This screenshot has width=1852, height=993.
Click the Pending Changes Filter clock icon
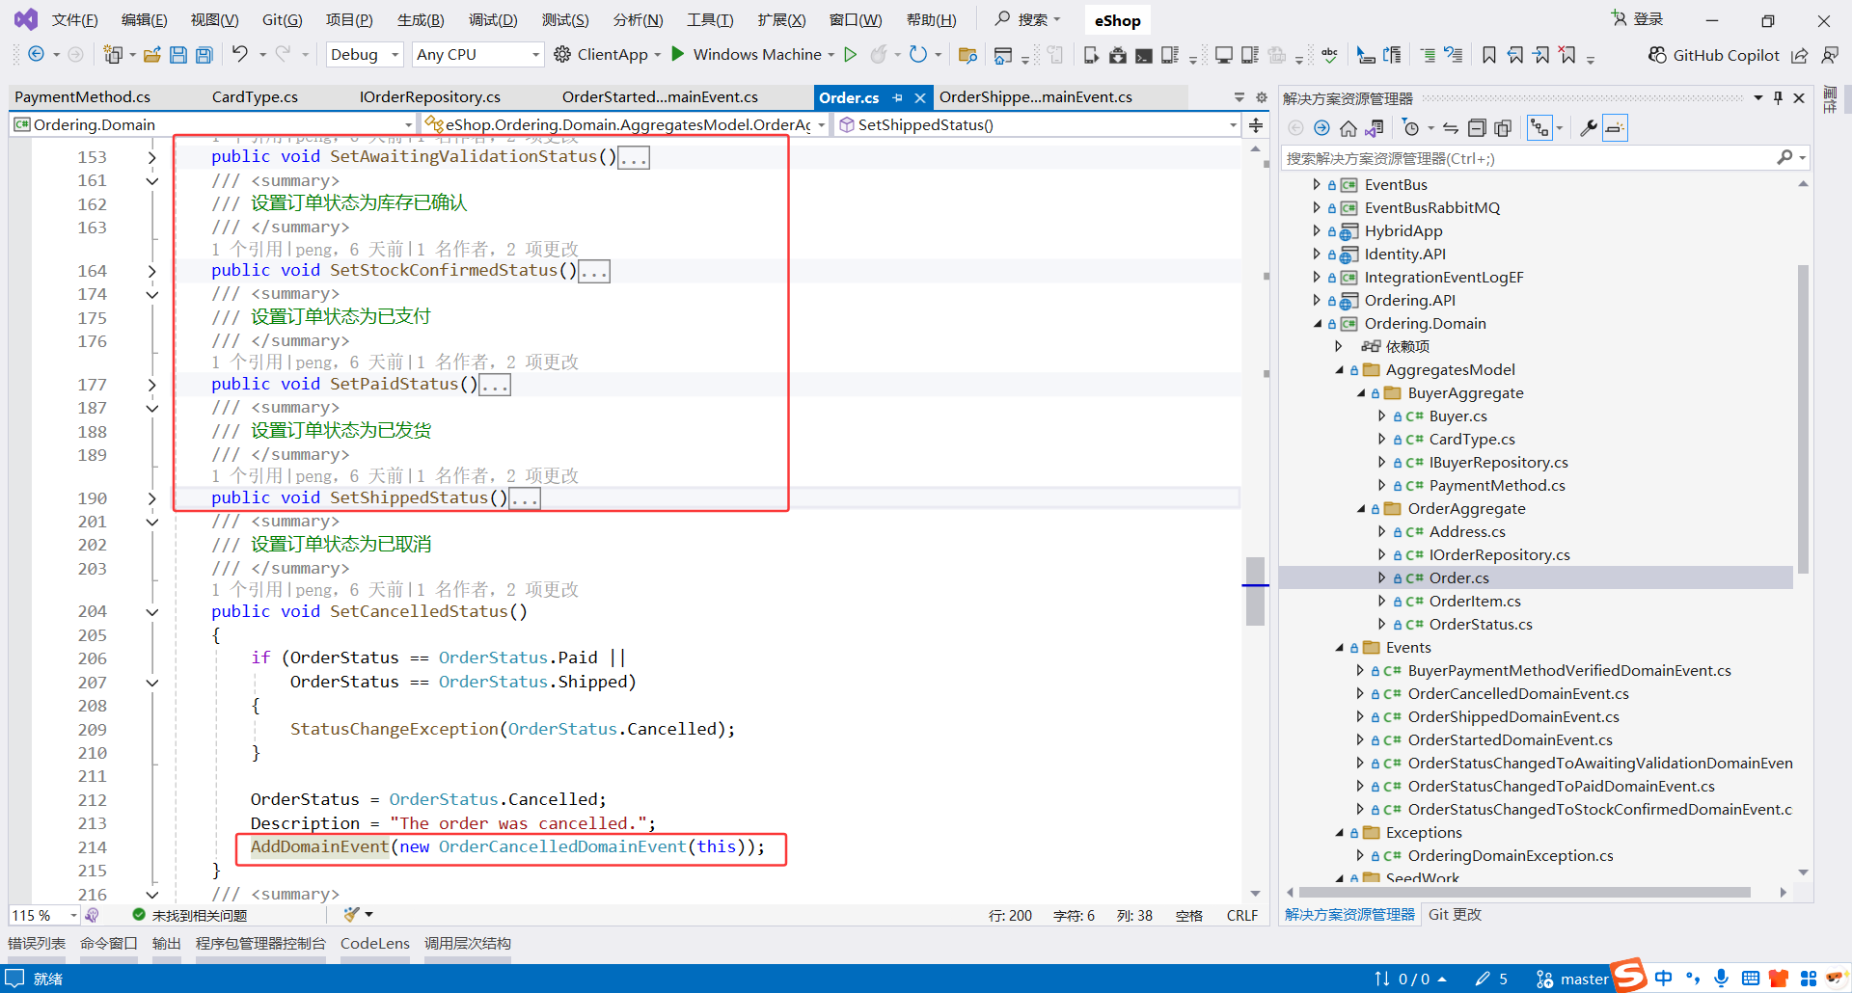(x=1411, y=128)
